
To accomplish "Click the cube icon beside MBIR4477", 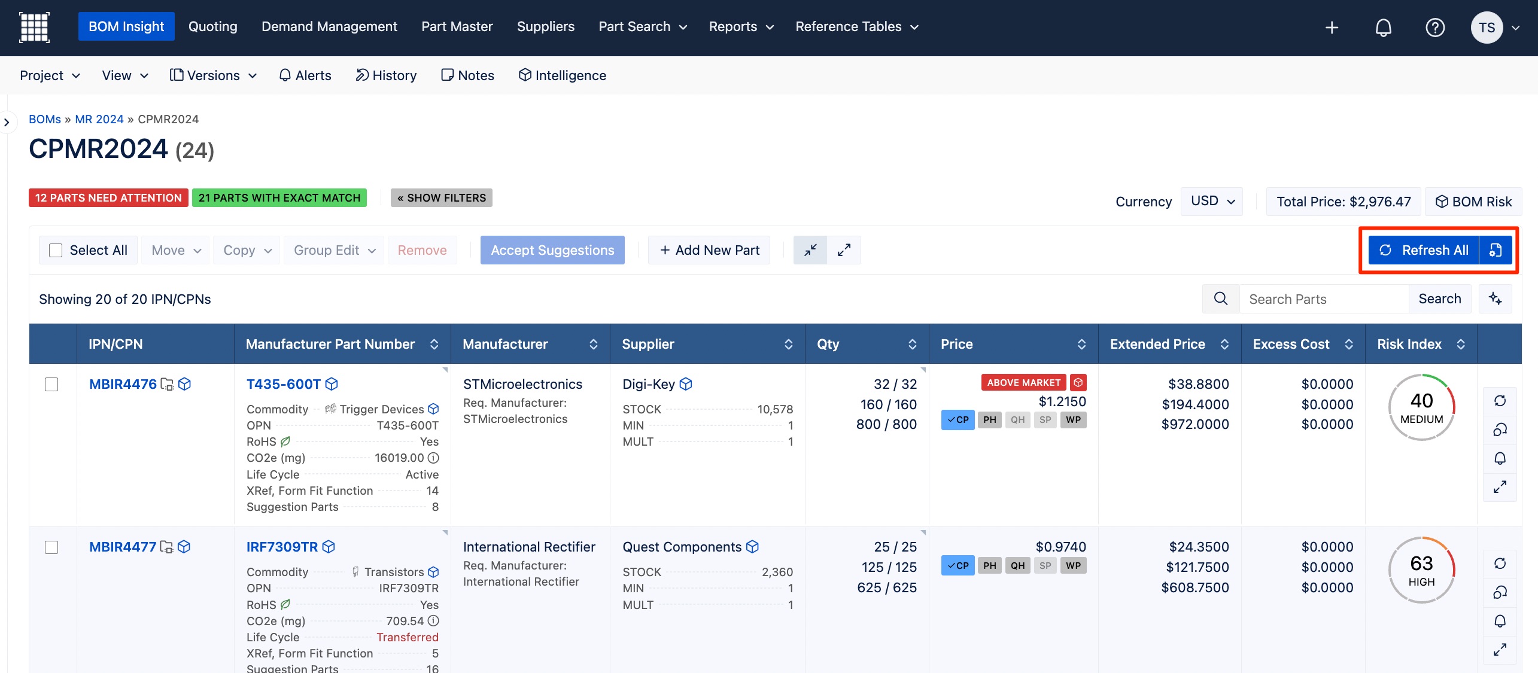I will [x=184, y=547].
